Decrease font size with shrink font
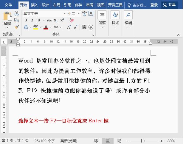183x144 pixels. tap(76, 27)
